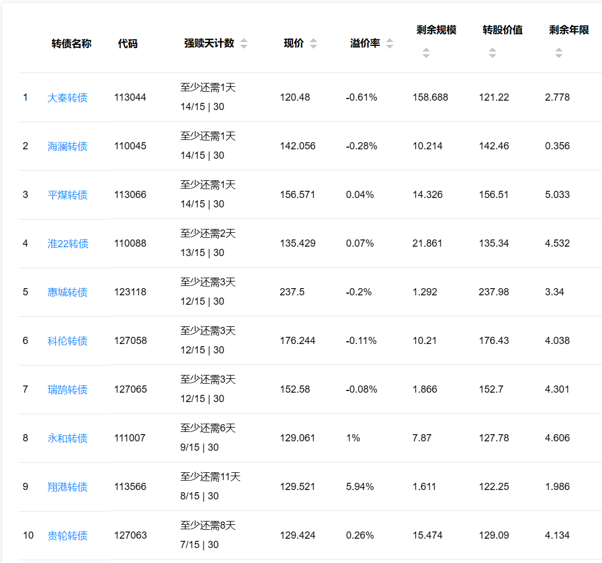Click the sort arrows under 剩余规模
The image size is (602, 563).
[x=426, y=53]
